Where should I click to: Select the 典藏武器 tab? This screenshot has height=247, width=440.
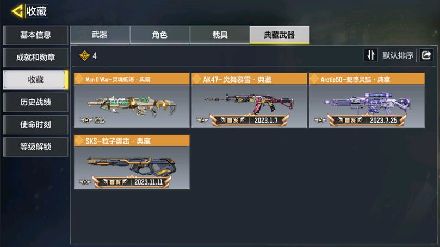(x=280, y=35)
